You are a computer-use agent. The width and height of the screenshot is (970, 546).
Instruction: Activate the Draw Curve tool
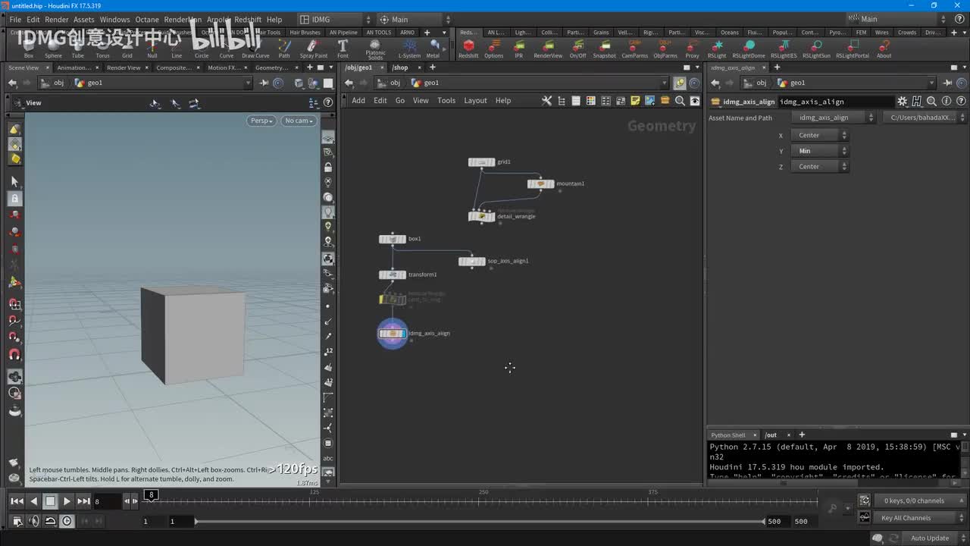tap(255, 49)
